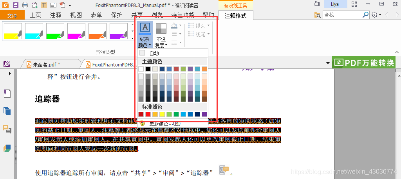Screen dimensions: 401x179
Task: Click the Save floppy disk icon
Action: point(15,4)
